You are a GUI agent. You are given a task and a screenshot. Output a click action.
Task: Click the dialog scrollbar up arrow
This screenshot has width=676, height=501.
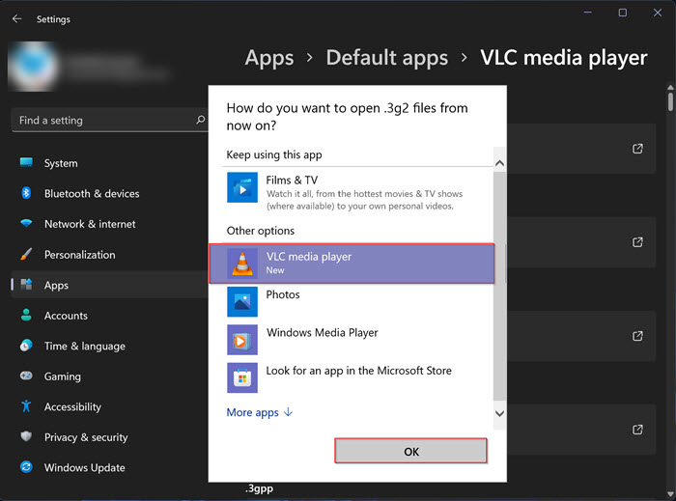pyautogui.click(x=499, y=163)
